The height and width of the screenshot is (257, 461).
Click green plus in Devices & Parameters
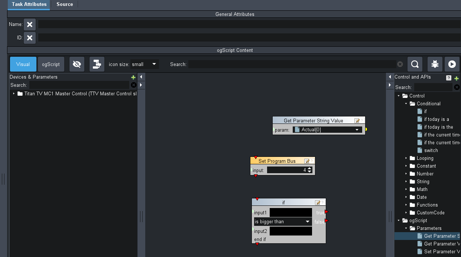[133, 78]
